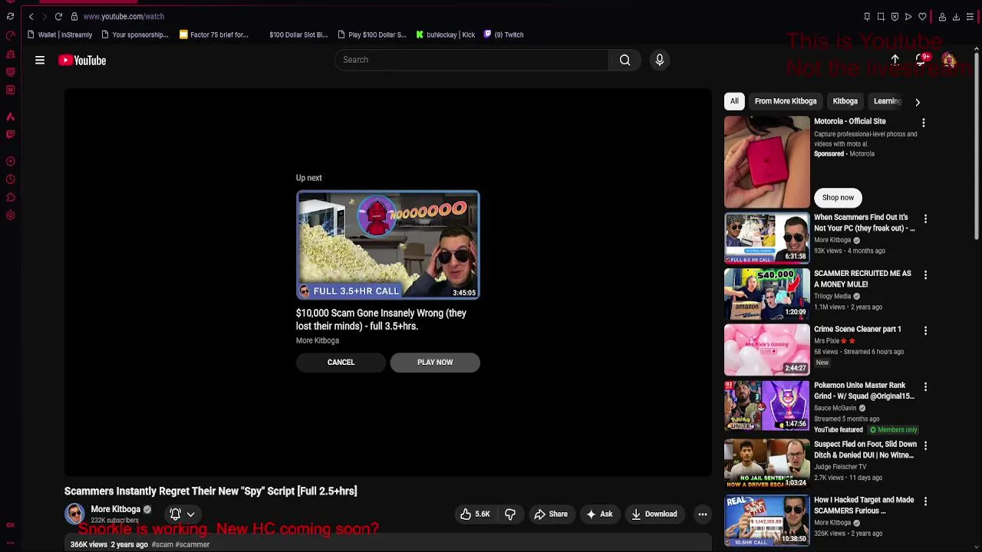The image size is (982, 552).
Task: Open up next '$10,000 Scam Gone Insanely Wrong' thumbnail
Action: click(x=388, y=245)
